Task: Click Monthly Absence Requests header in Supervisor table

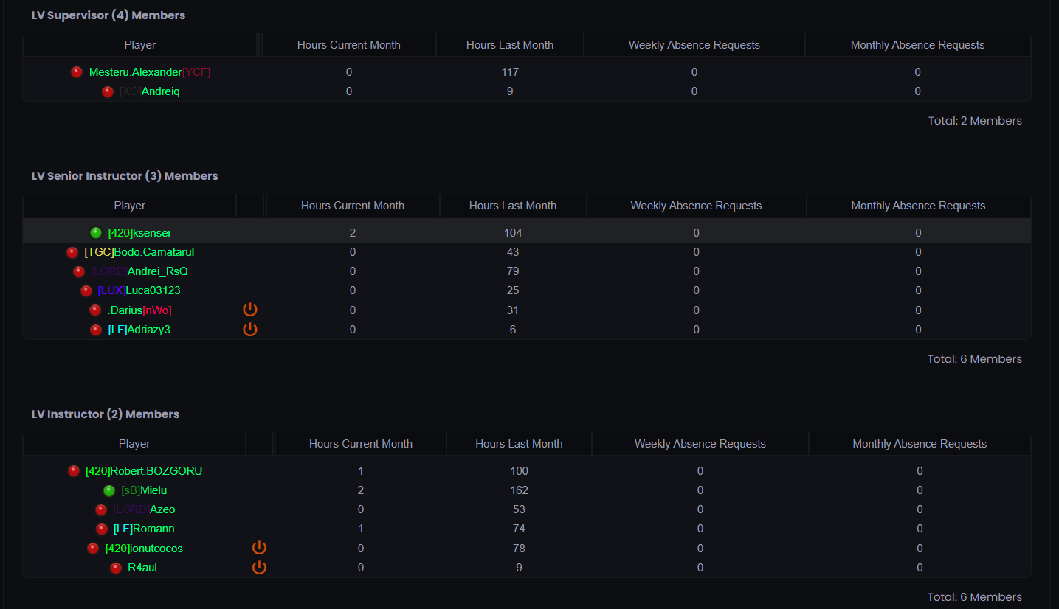Action: pyautogui.click(x=917, y=45)
